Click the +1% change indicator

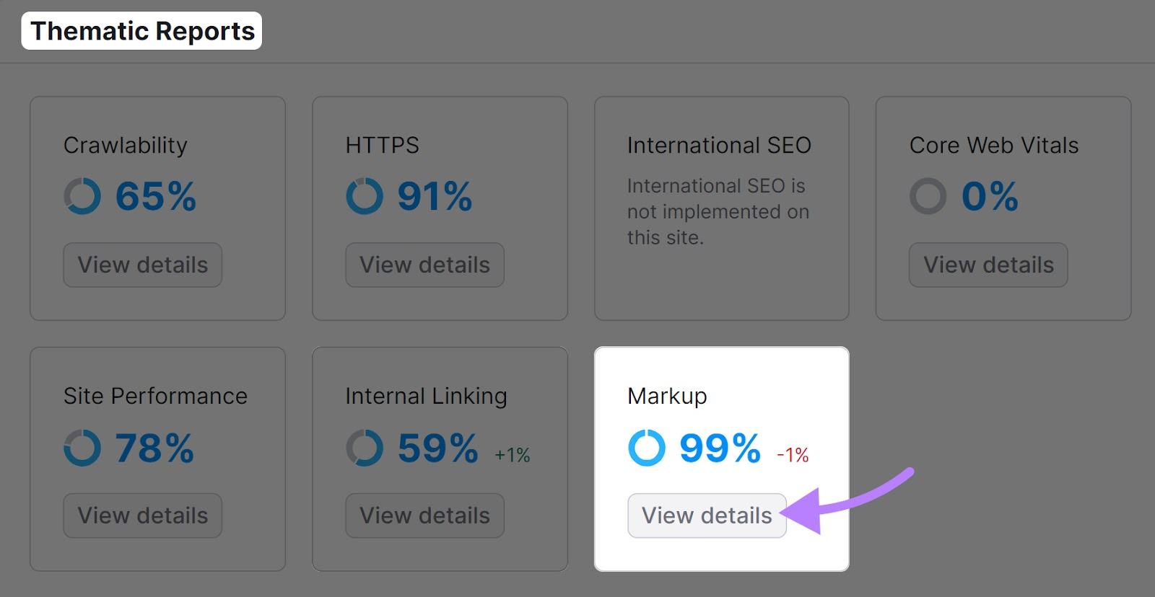pos(512,455)
